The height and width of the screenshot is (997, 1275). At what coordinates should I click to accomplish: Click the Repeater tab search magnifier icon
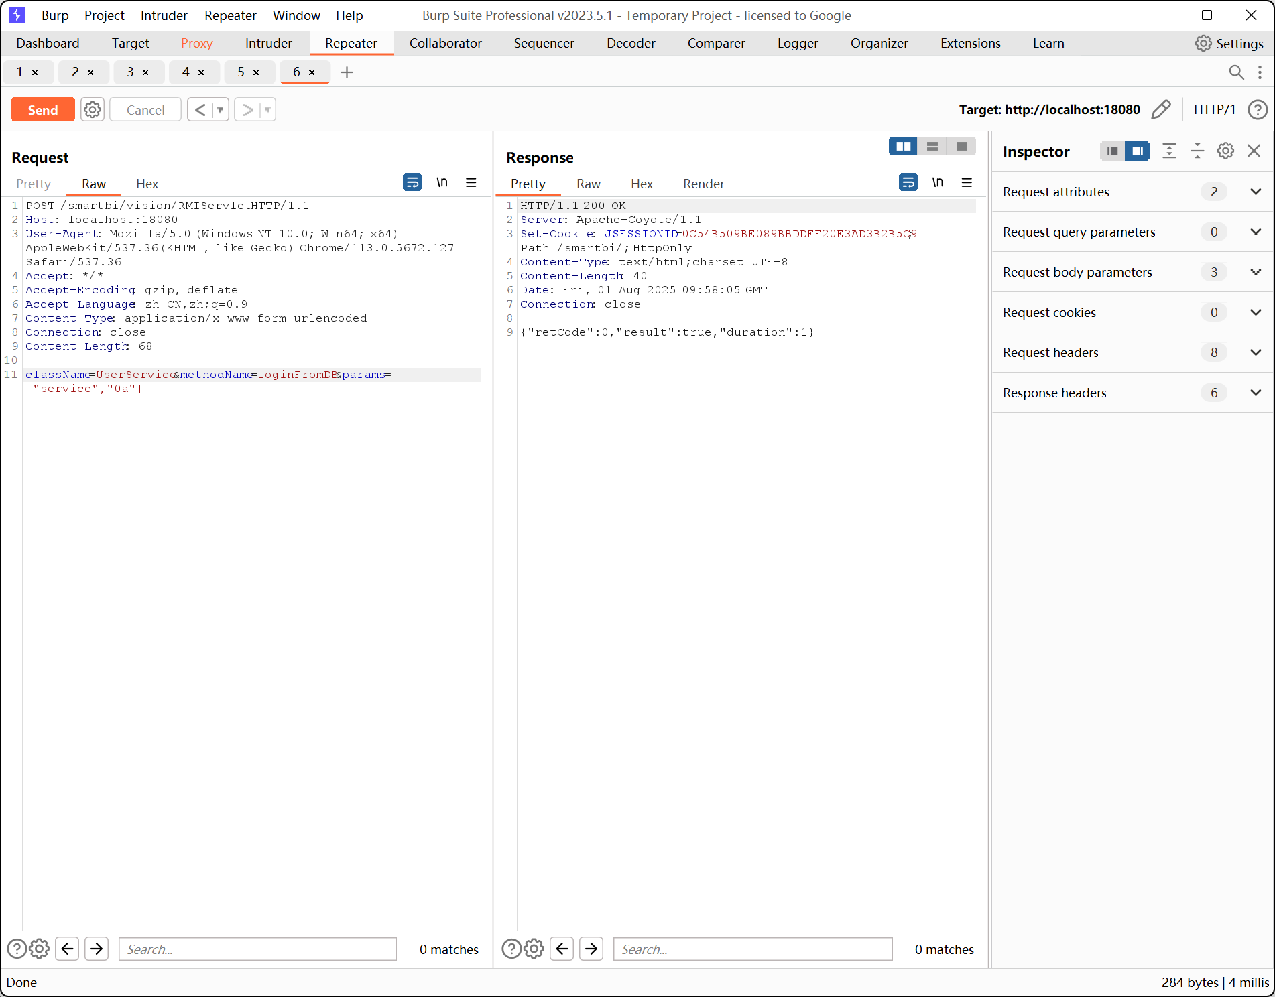point(1236,72)
